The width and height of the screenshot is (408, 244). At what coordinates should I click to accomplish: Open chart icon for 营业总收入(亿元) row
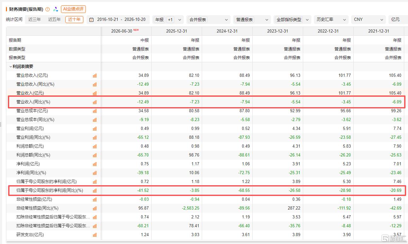(95, 76)
